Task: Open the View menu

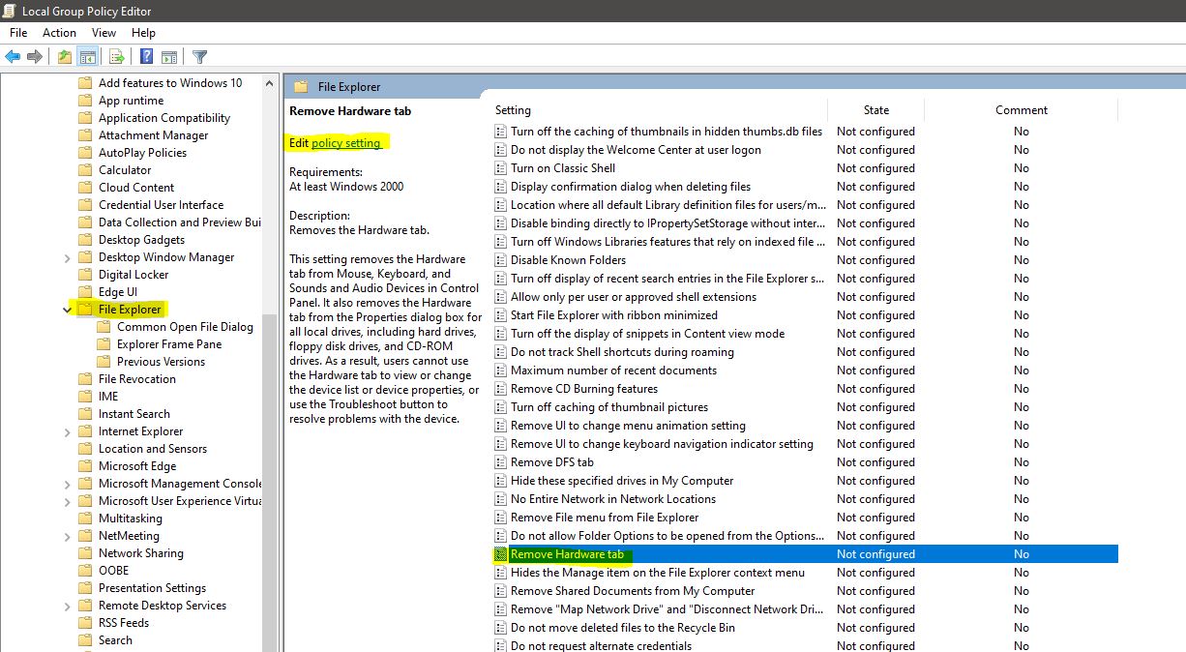Action: click(x=104, y=32)
